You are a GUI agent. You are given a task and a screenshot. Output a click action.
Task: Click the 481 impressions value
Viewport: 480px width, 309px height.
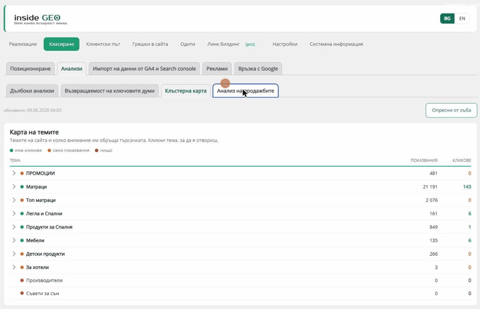434,173
